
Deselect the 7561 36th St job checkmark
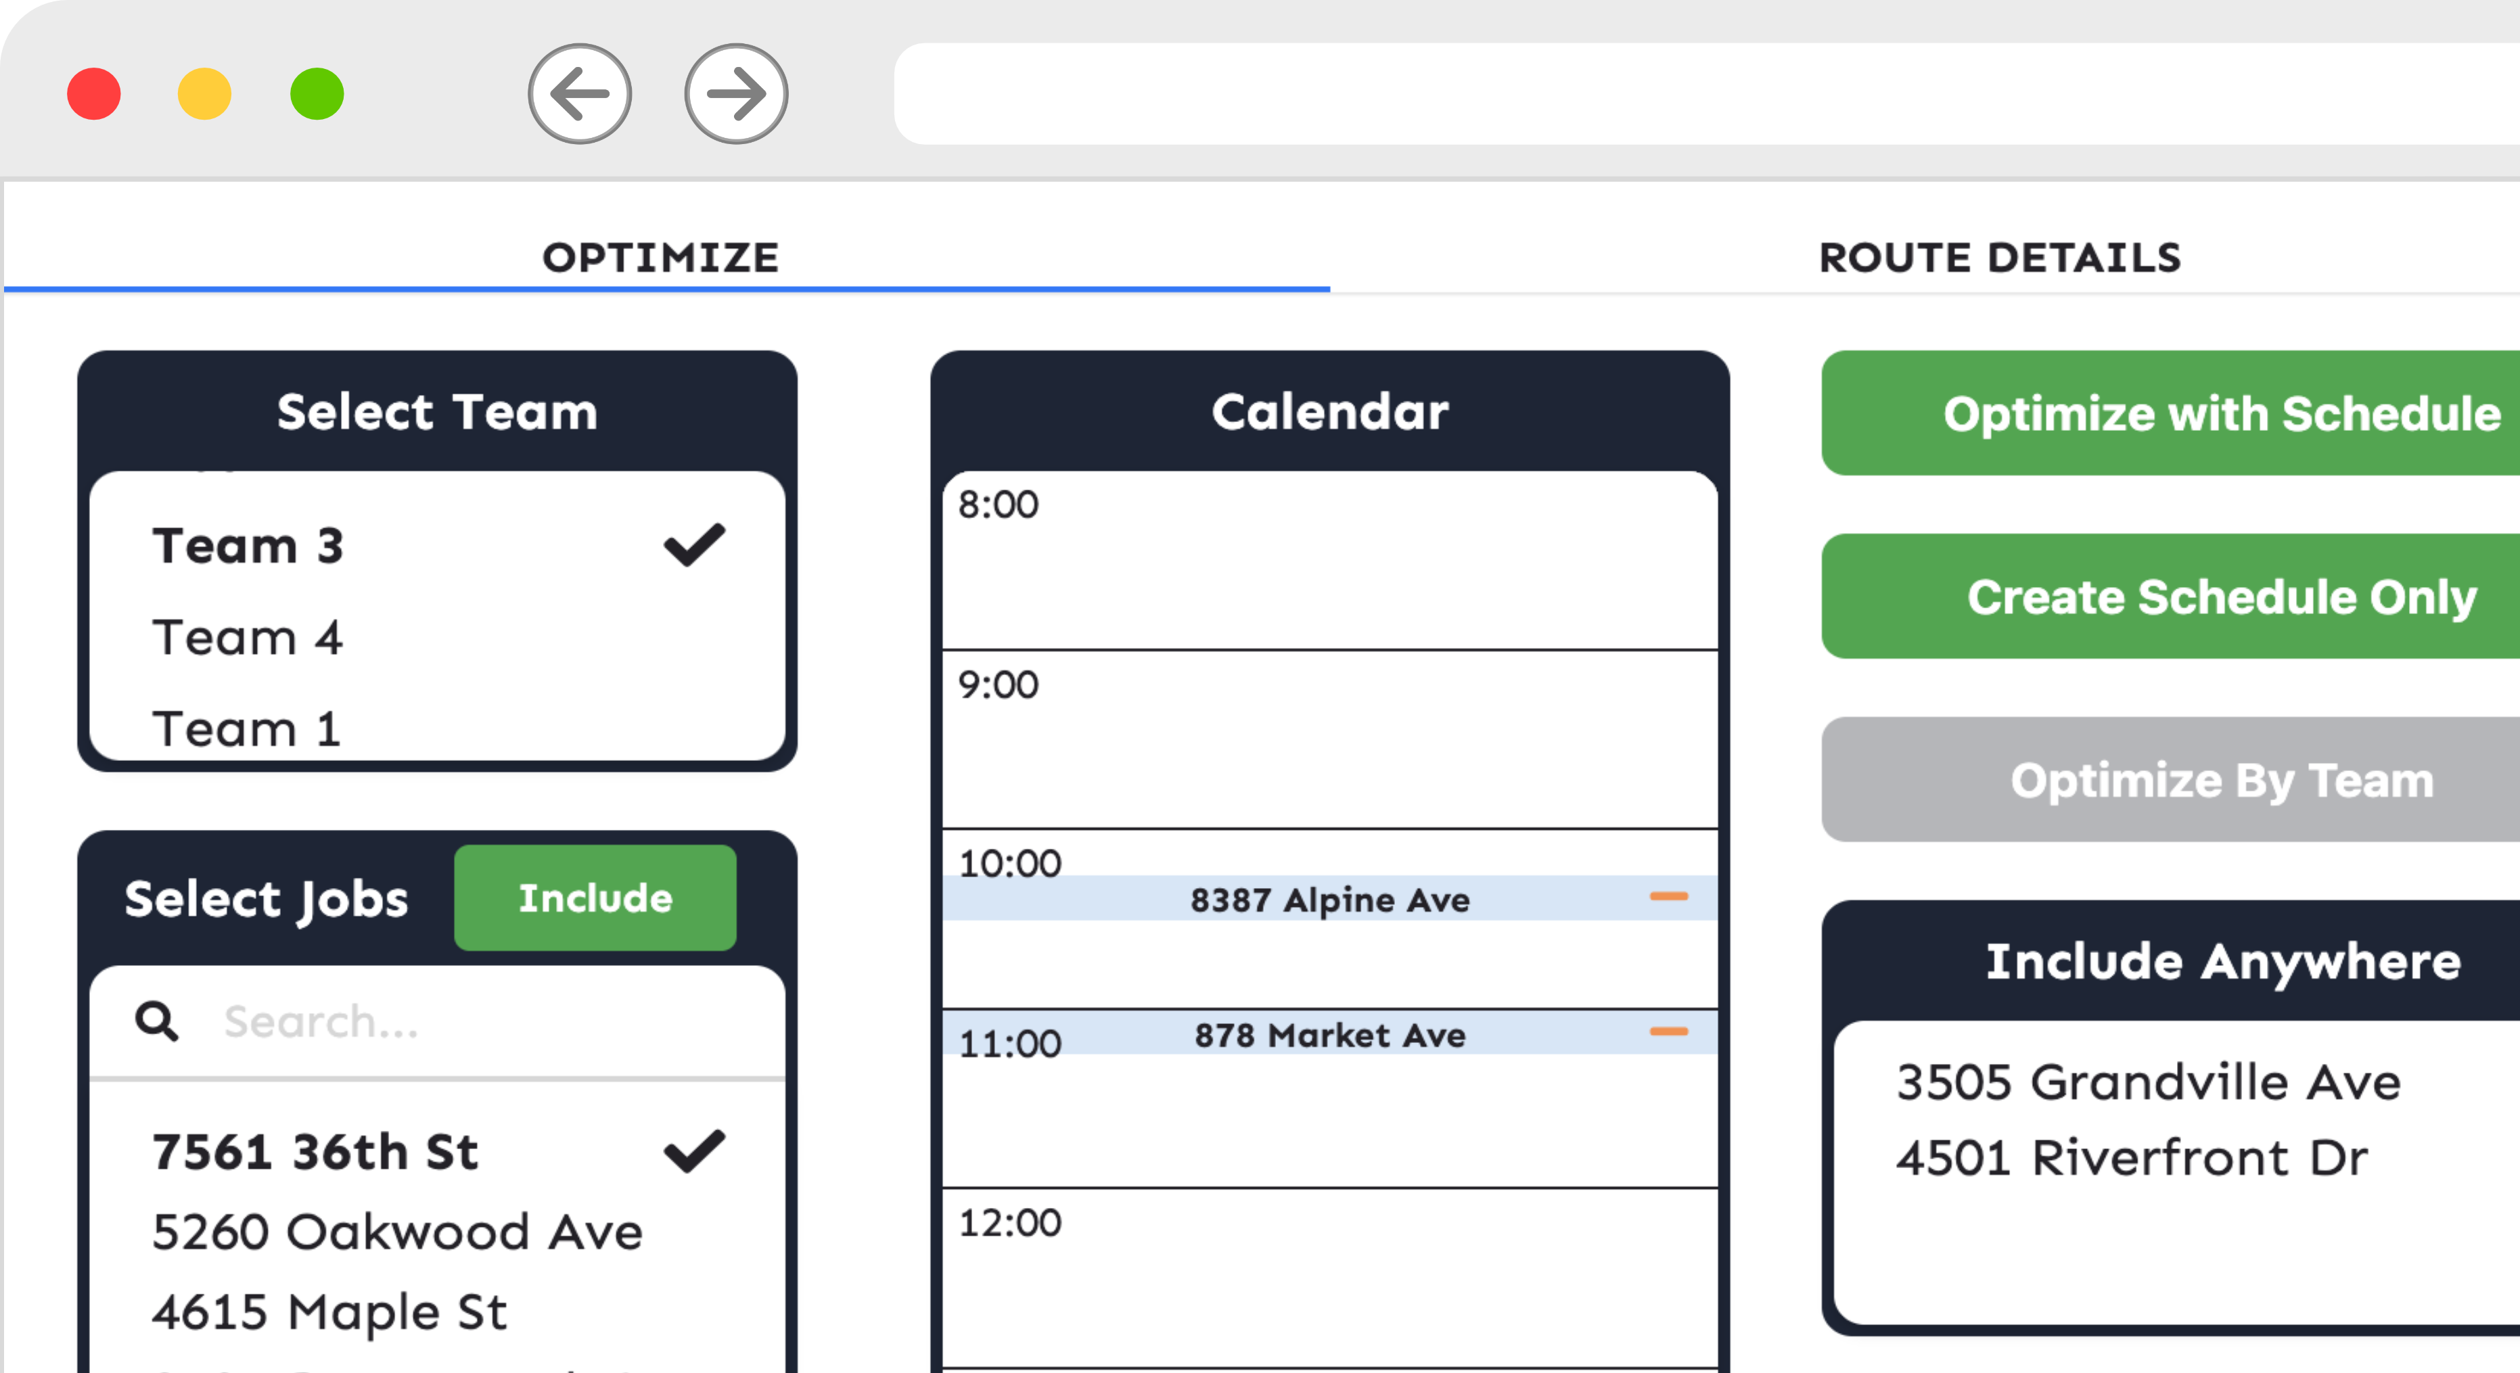point(695,1151)
